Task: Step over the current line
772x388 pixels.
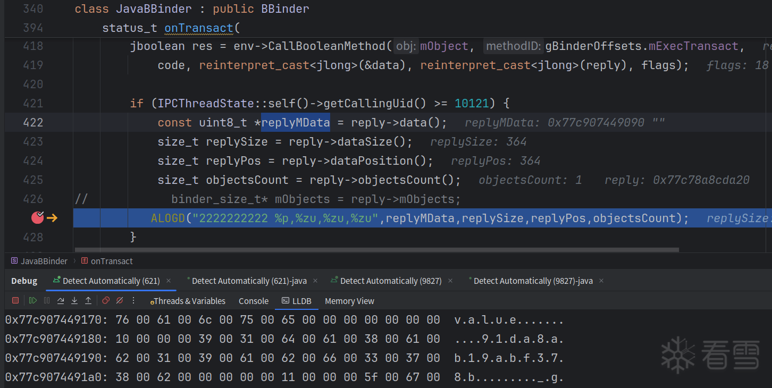Action: [61, 300]
